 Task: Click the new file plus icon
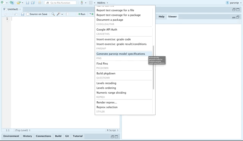tap(2, 3)
